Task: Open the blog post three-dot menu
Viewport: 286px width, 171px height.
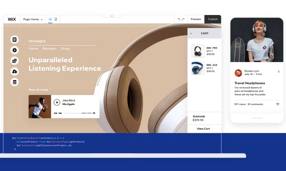Action: [279, 72]
